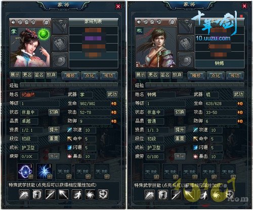Click 提升 next to aptitude 1/2.1

click(54, 130)
